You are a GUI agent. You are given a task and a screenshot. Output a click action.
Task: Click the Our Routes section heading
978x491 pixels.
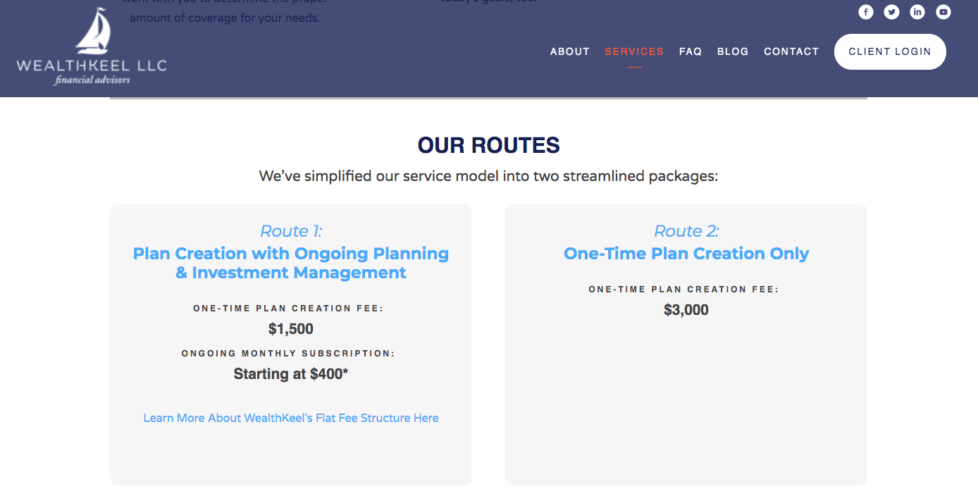pyautogui.click(x=488, y=146)
